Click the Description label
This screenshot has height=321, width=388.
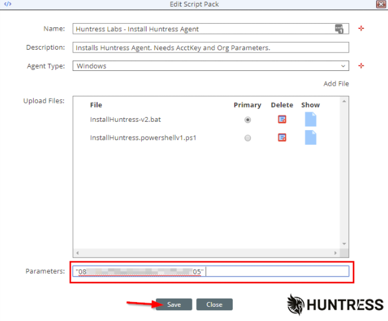[45, 47]
